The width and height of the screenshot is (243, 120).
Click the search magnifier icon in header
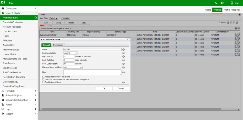[x=216, y=3]
